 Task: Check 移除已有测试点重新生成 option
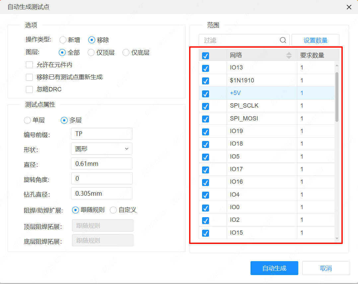pos(29,77)
